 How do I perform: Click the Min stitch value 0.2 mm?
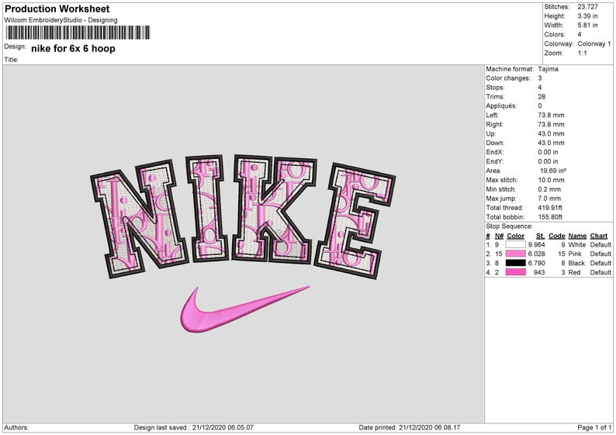549,189
